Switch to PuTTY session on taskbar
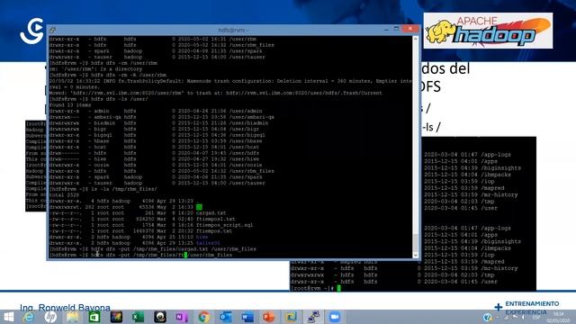The width and height of the screenshot is (576, 324). [313, 317]
